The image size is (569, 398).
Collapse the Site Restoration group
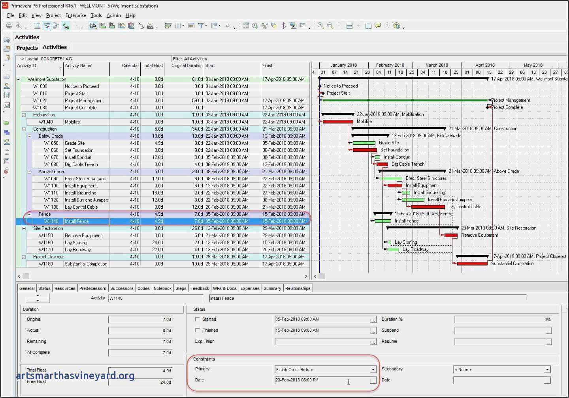(x=24, y=228)
